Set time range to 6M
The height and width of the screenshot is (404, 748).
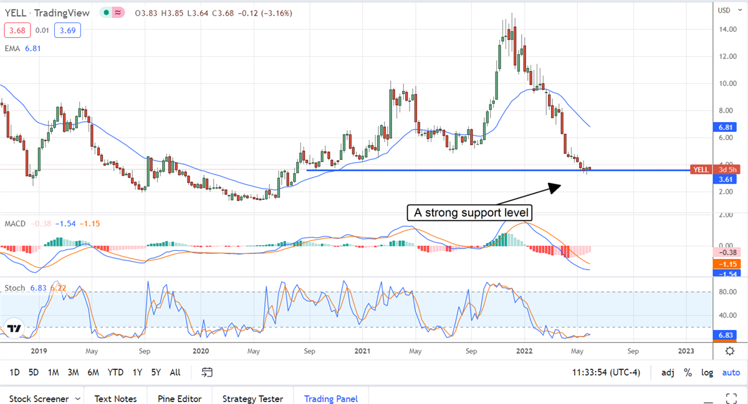point(93,372)
